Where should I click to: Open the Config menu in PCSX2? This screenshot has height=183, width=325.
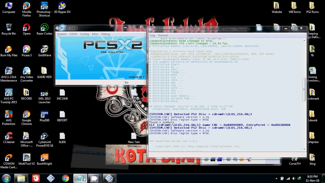coord(85,34)
